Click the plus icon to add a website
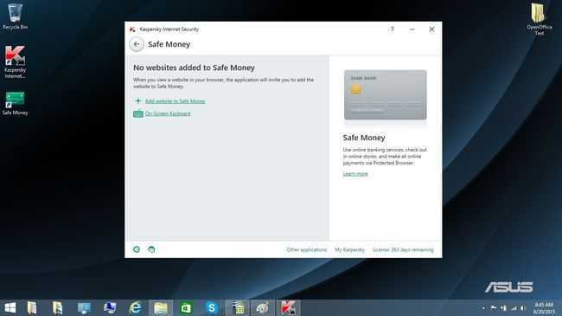The width and height of the screenshot is (562, 316). pyautogui.click(x=138, y=101)
